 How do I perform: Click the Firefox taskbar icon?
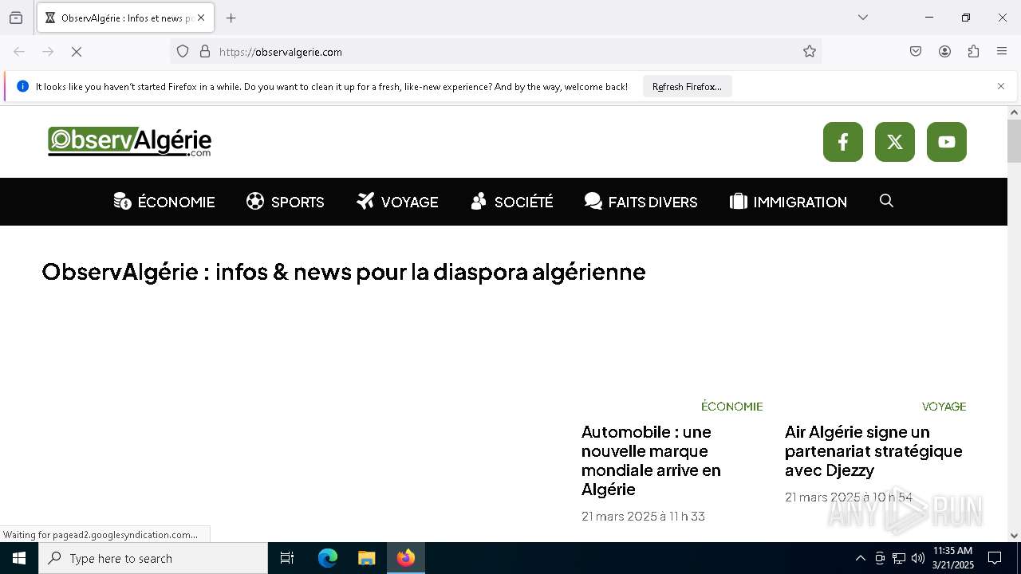click(x=406, y=558)
